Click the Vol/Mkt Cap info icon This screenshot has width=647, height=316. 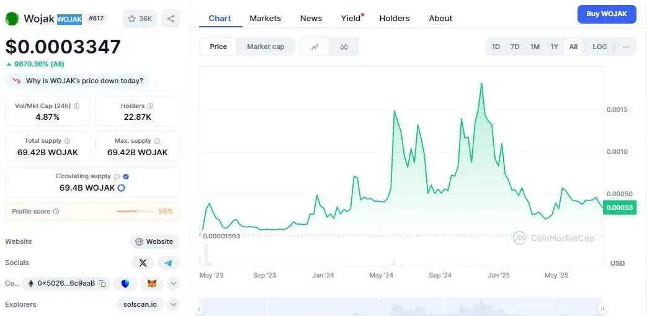[x=76, y=106]
